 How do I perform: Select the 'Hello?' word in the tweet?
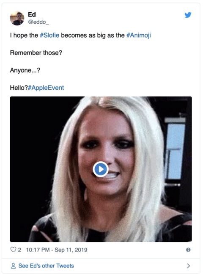[19, 88]
